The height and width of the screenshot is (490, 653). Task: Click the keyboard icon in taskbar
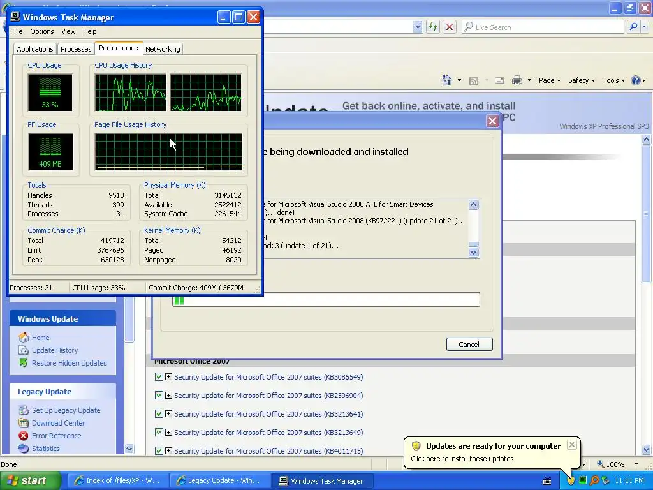pyautogui.click(x=547, y=481)
